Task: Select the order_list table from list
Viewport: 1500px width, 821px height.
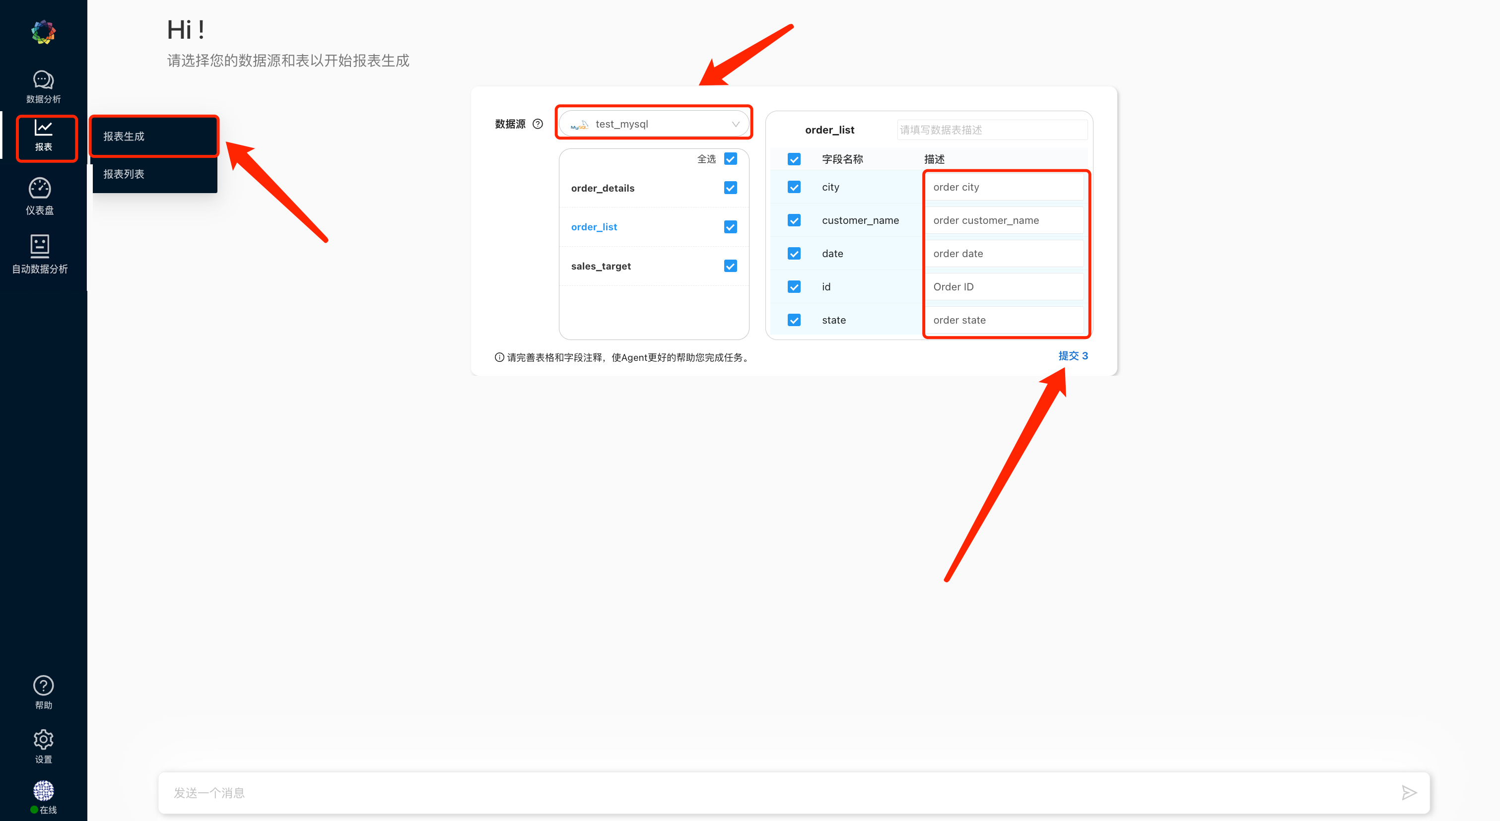Action: (594, 226)
